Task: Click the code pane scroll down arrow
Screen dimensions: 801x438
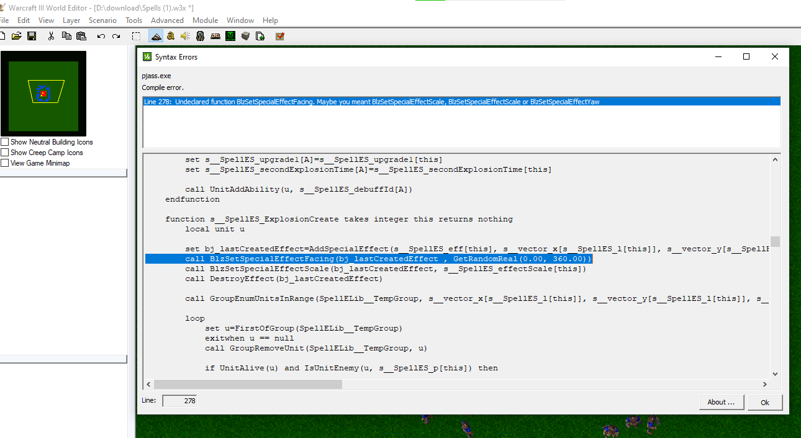Action: pyautogui.click(x=775, y=373)
